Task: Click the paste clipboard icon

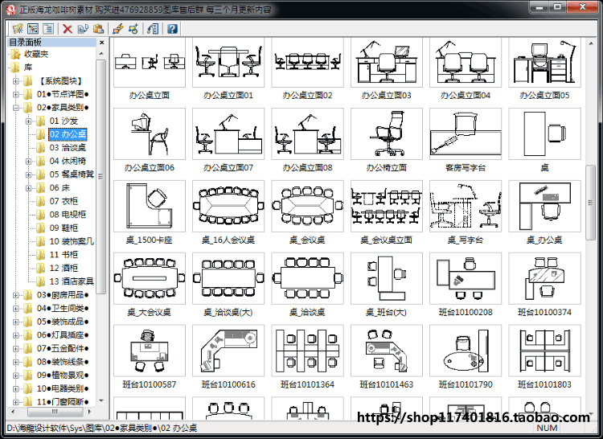Action: click(x=98, y=29)
